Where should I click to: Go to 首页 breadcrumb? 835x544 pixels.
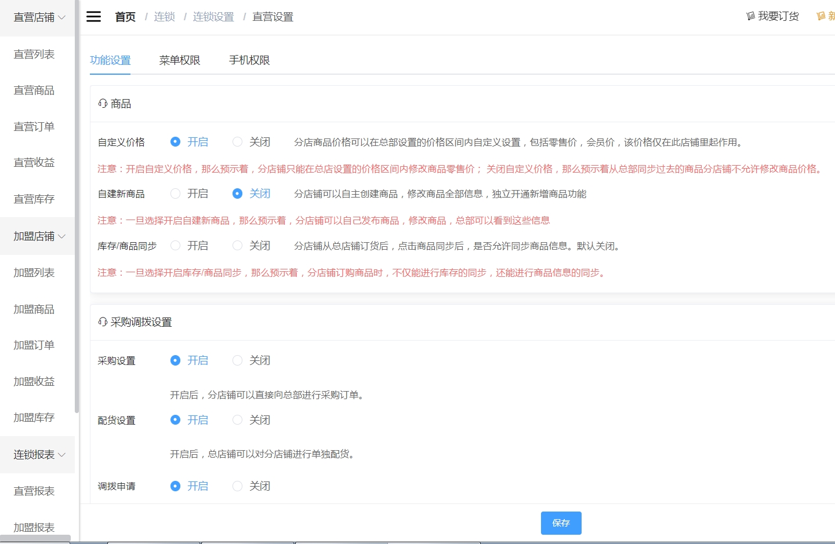[125, 17]
